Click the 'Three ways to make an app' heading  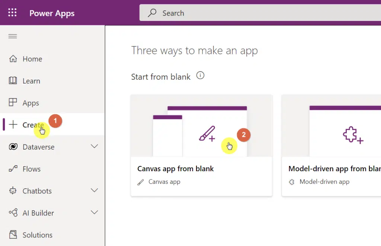tap(194, 51)
